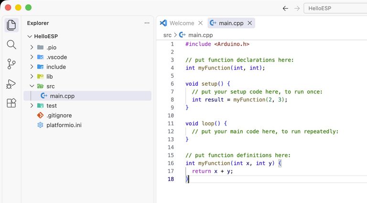Open the Run and Debug view icon
The height and width of the screenshot is (203, 367).
[11, 84]
